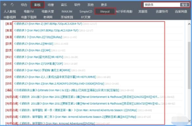This screenshot has width=192, height=126.
Task: Select the IMAX.IM source
Action: pos(67,11)
